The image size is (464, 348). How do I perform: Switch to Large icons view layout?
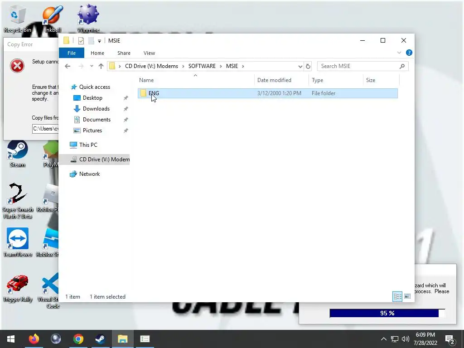407,296
